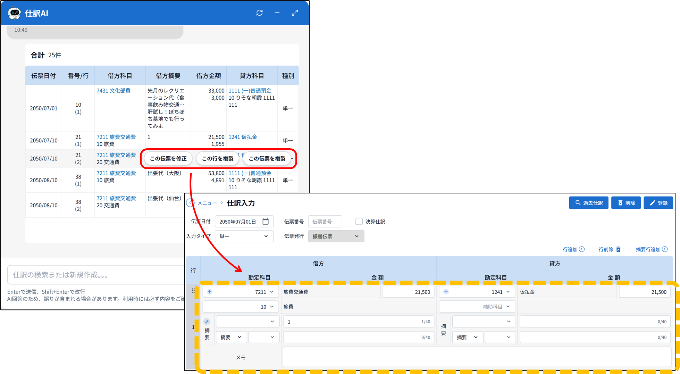Open the 7431 文化部費 account link
The image size is (680, 374).
tap(114, 91)
